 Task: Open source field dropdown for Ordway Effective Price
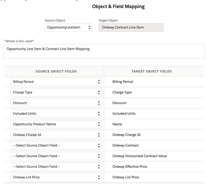(56, 166)
